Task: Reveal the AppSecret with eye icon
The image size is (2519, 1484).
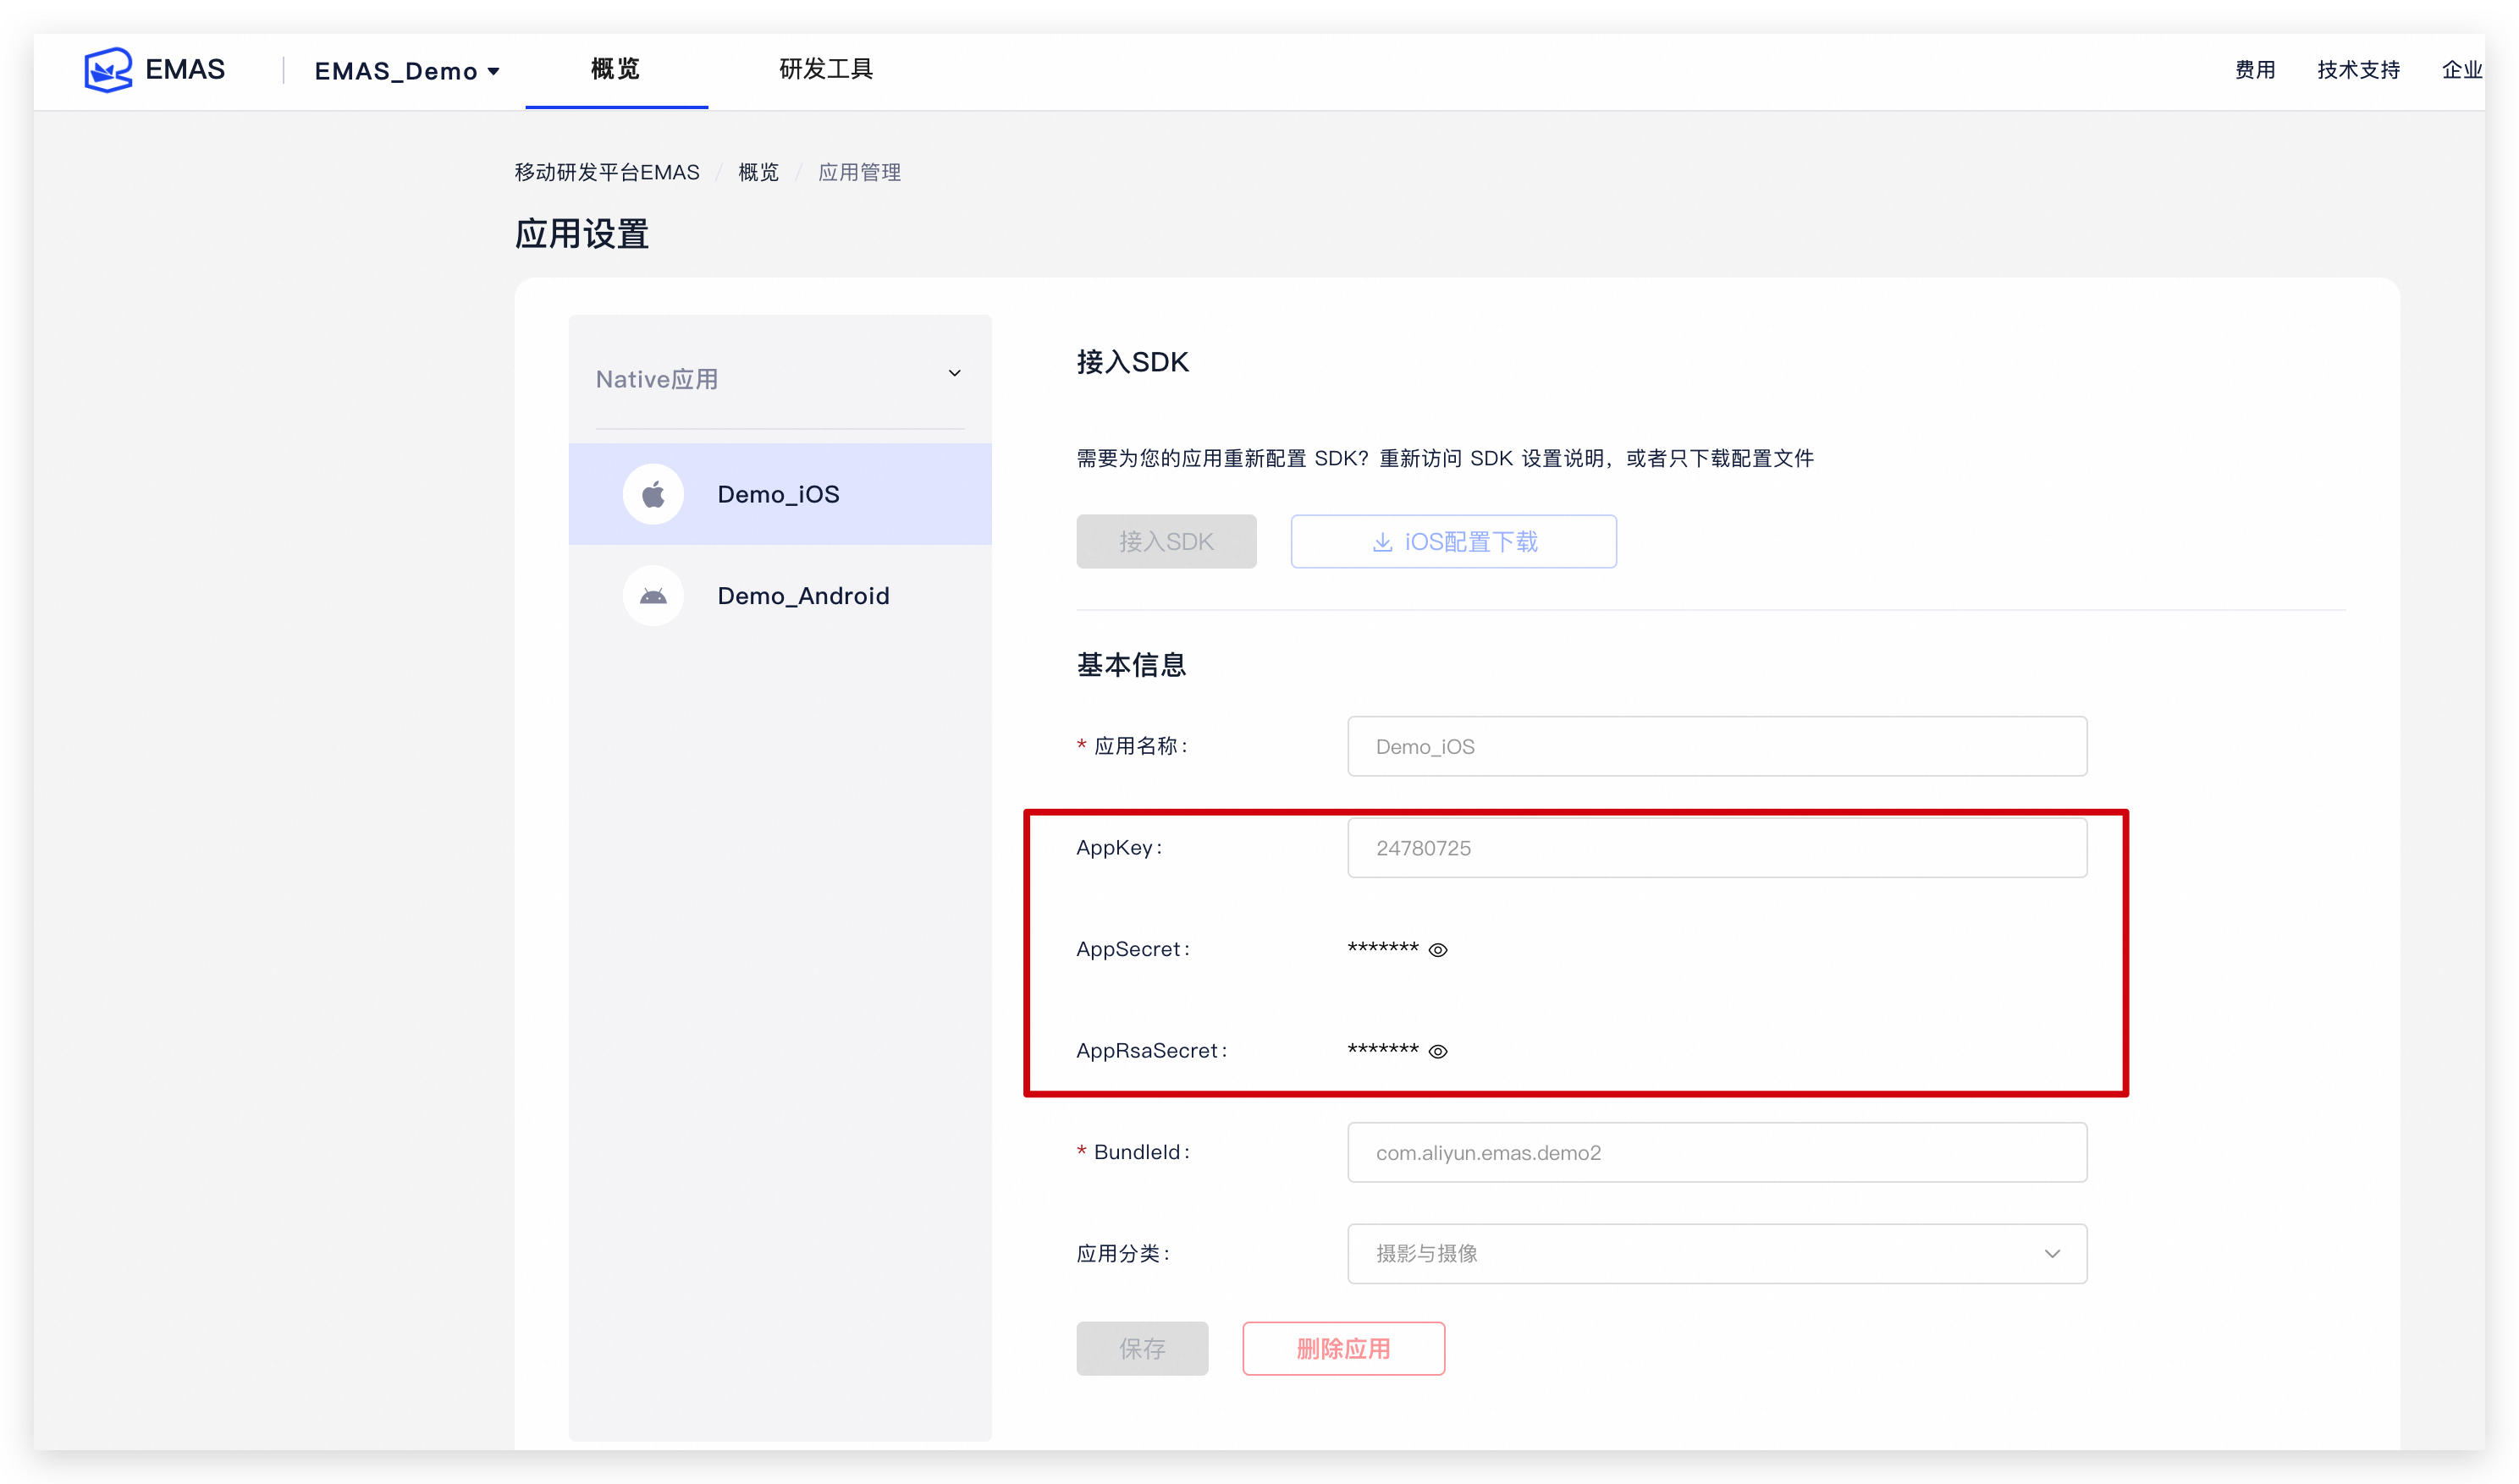Action: coord(1437,950)
